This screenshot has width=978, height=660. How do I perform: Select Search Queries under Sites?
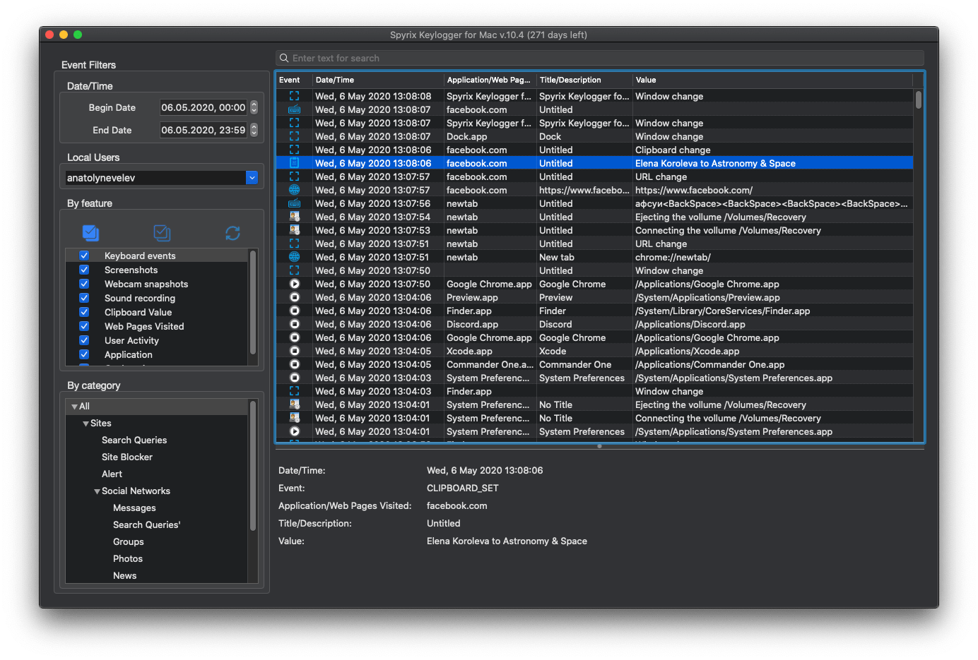134,440
